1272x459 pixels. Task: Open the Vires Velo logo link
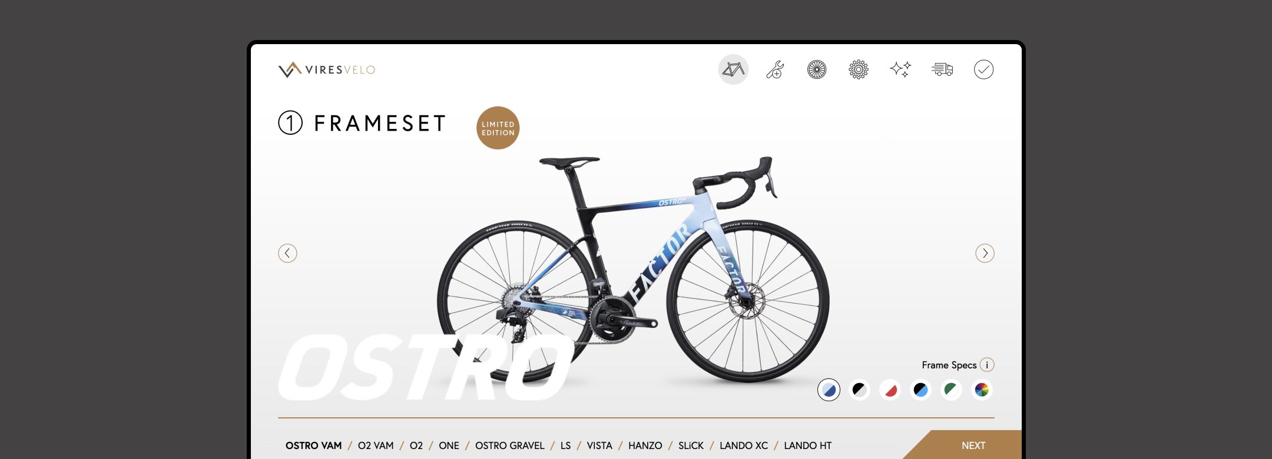click(327, 69)
